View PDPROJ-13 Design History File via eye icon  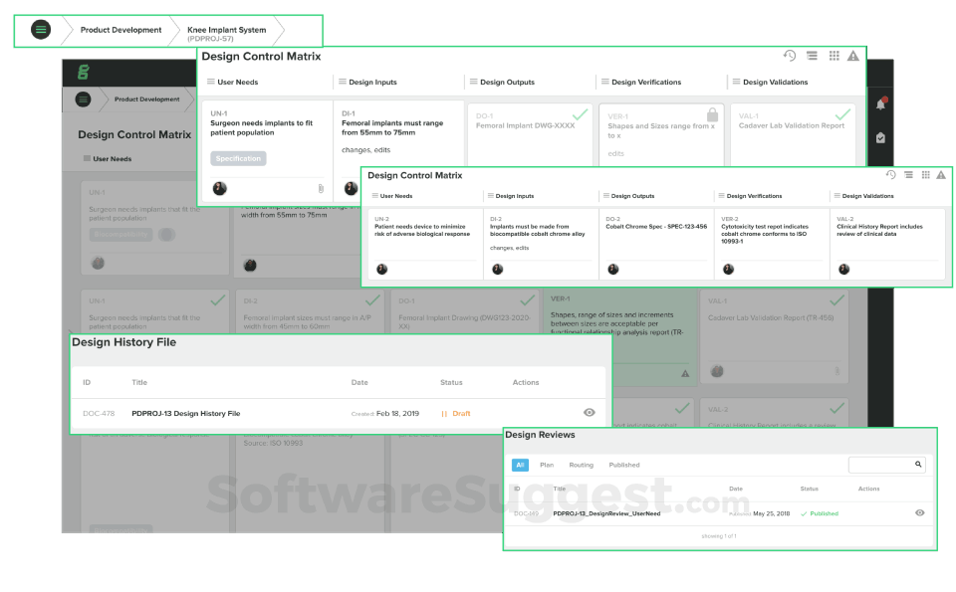click(589, 412)
